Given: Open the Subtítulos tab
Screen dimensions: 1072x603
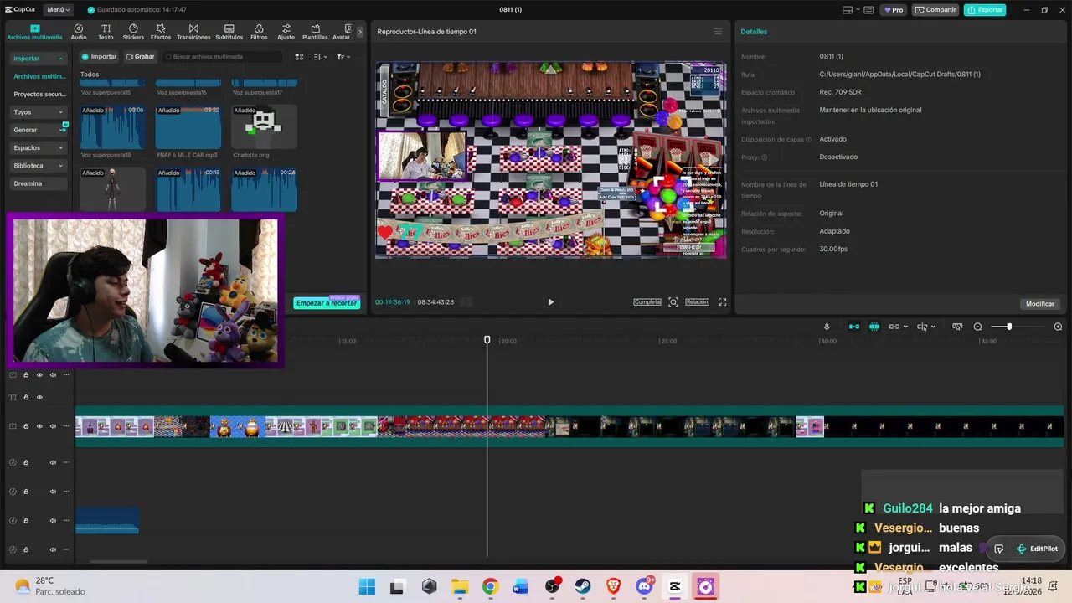Looking at the screenshot, I should 229,32.
